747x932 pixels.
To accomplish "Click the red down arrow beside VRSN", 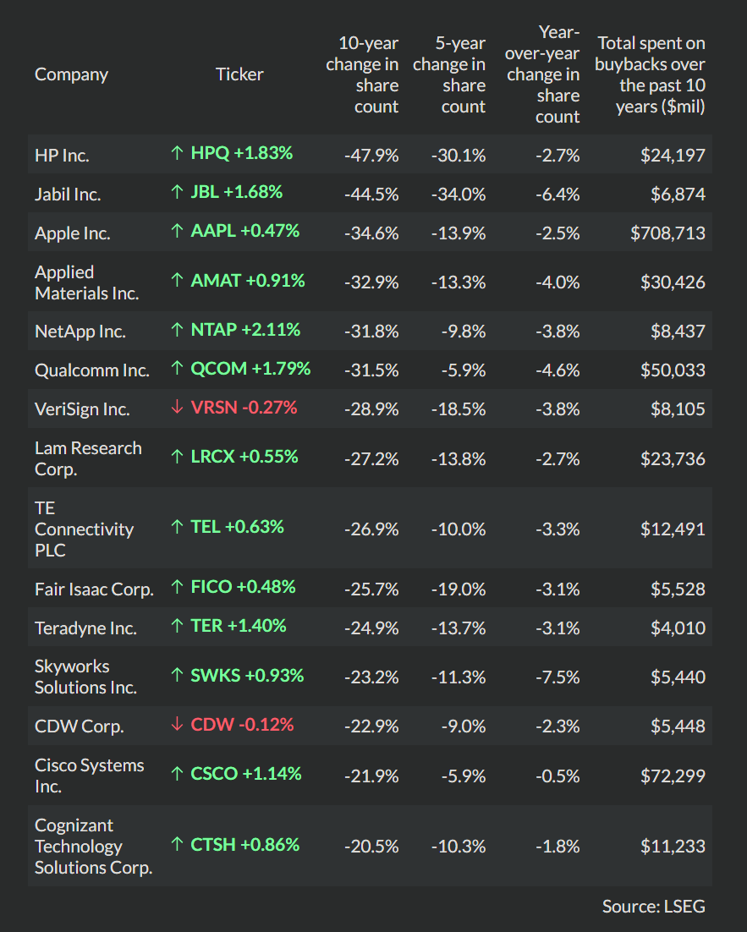I will (x=177, y=408).
